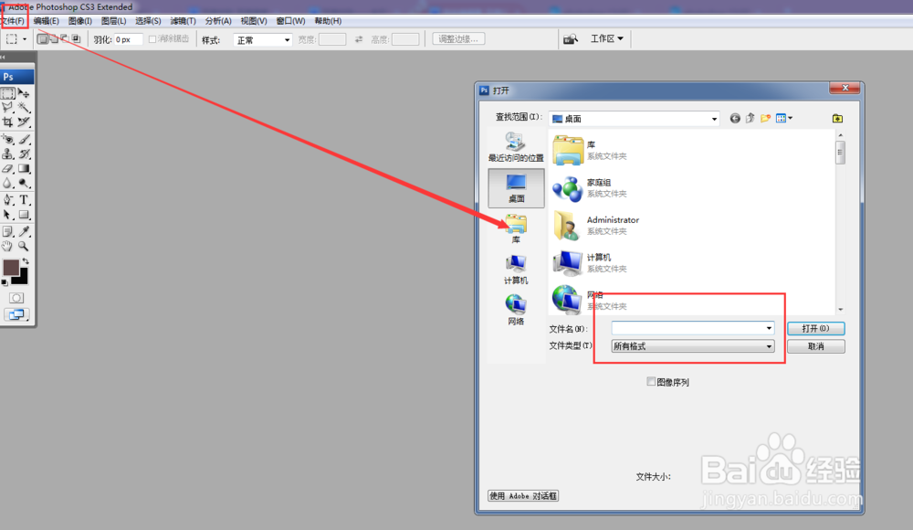The width and height of the screenshot is (913, 530).
Task: Expand the 查找范围 location dropdown
Action: click(x=714, y=119)
